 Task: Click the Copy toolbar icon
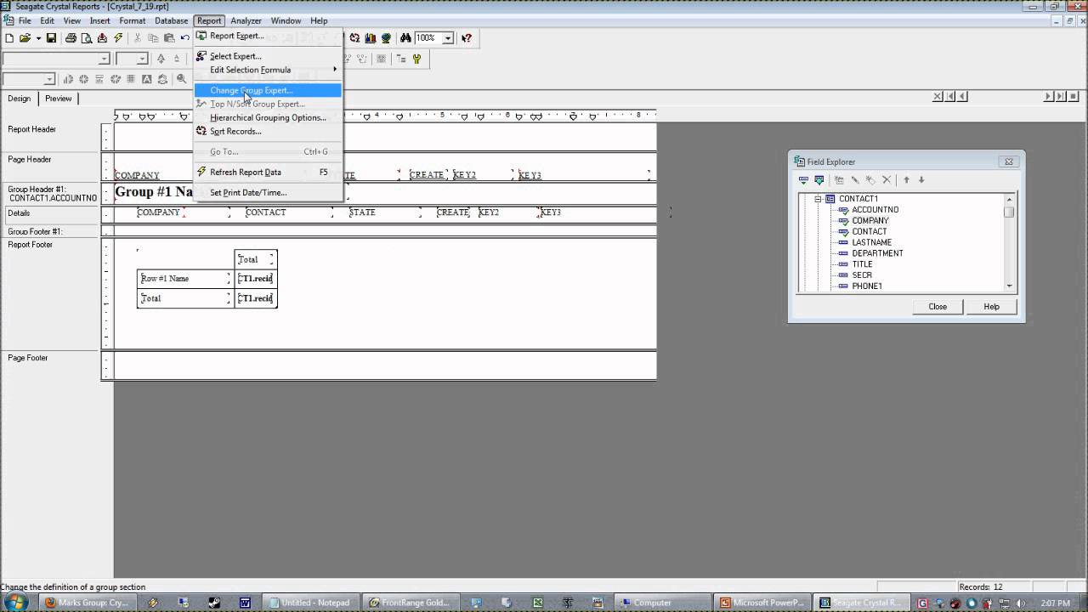(x=153, y=38)
